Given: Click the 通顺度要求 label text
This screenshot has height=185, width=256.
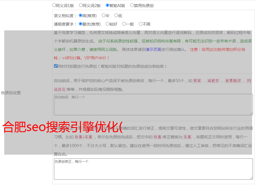Looking at the screenshot, I should pyautogui.click(x=64, y=24).
